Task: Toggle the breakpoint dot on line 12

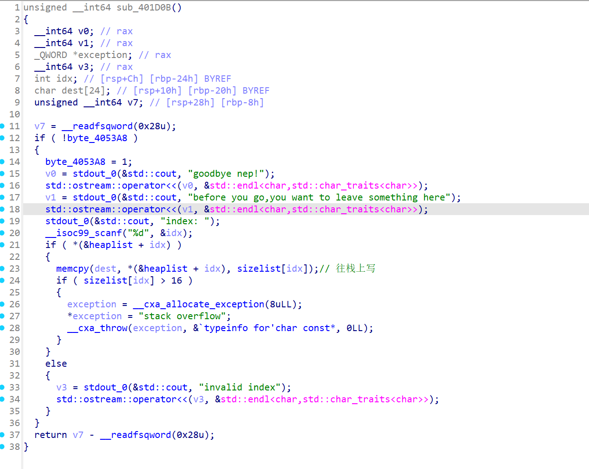Action: (2, 137)
